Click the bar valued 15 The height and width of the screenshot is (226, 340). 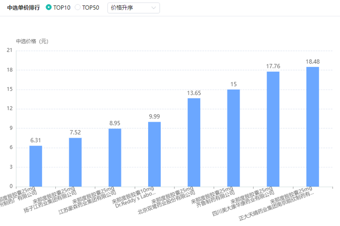(234, 138)
